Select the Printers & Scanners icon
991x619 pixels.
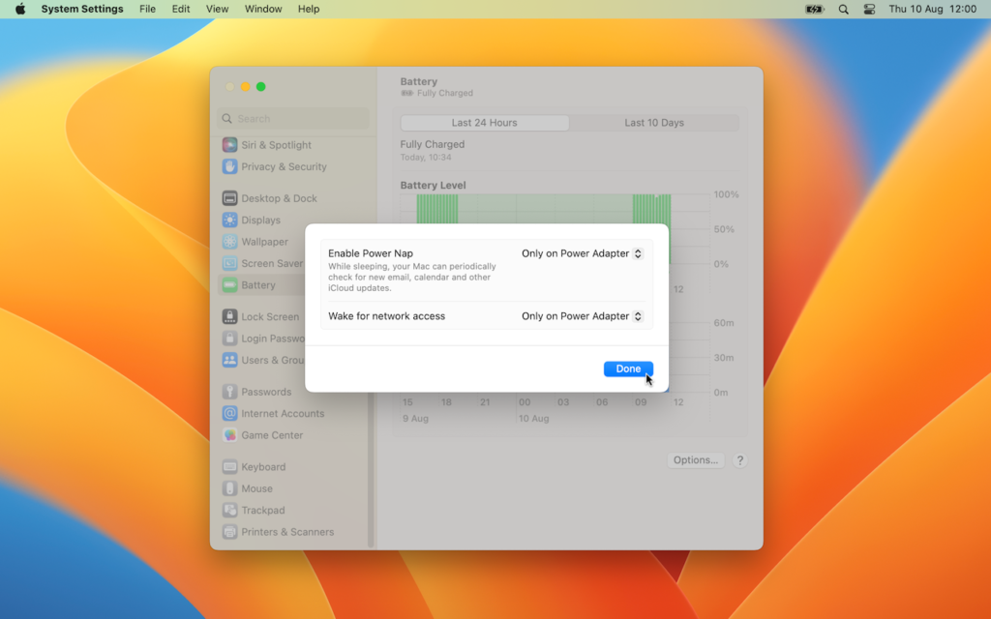[229, 532]
